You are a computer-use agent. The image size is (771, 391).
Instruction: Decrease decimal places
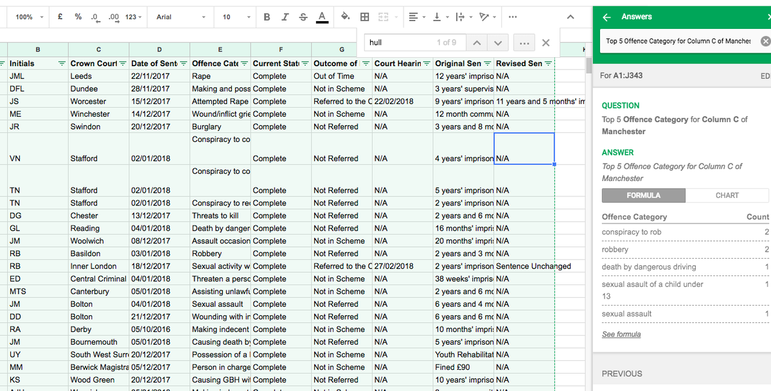pyautogui.click(x=94, y=17)
